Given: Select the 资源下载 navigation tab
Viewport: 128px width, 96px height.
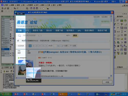Looking at the screenshot, I should click(x=59, y=30).
